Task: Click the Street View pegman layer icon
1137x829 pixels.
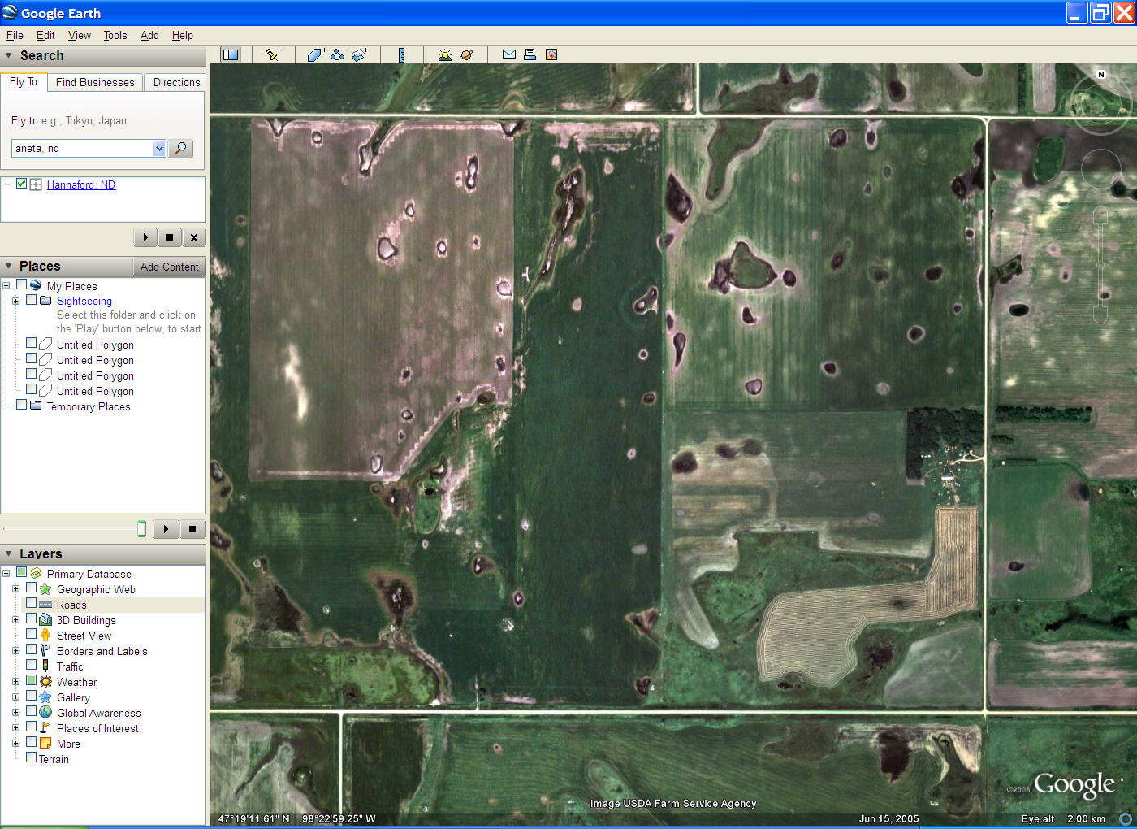Action: pyautogui.click(x=45, y=635)
